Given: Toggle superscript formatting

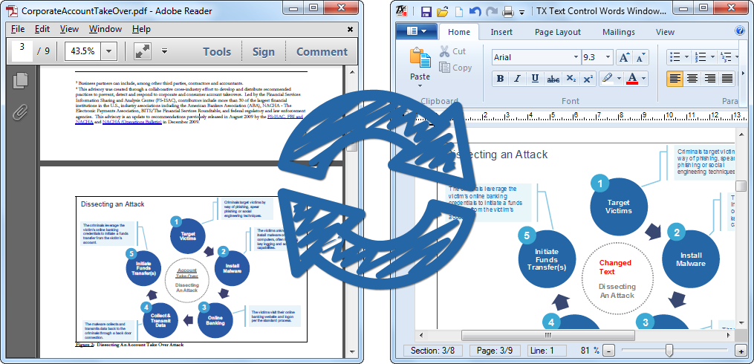Looking at the screenshot, I should [588, 79].
